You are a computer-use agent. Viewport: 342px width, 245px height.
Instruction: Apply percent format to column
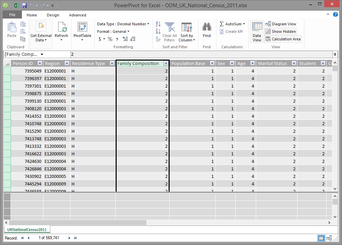point(110,39)
